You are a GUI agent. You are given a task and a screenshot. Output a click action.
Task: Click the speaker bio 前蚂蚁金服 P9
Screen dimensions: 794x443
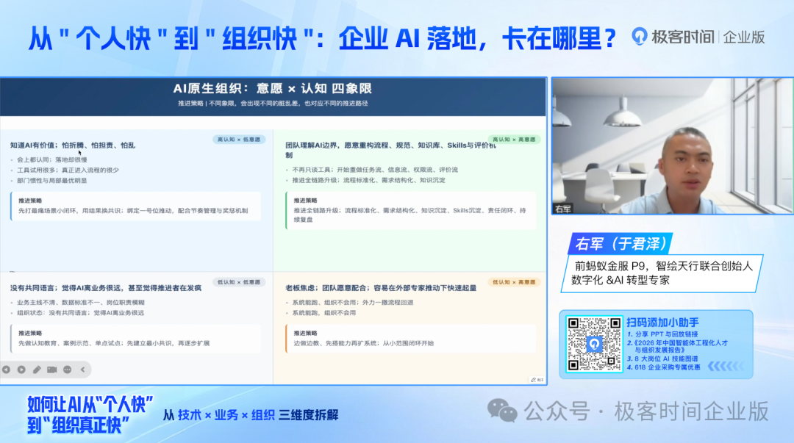[662, 273]
